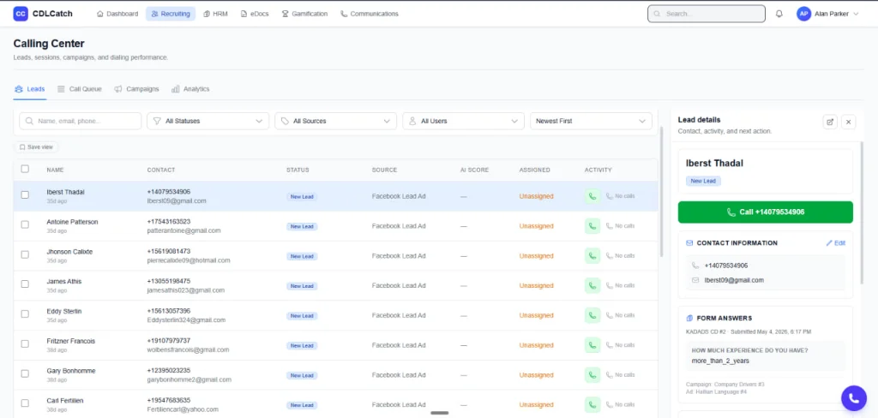Switch to the Analytics tab

[x=190, y=89]
